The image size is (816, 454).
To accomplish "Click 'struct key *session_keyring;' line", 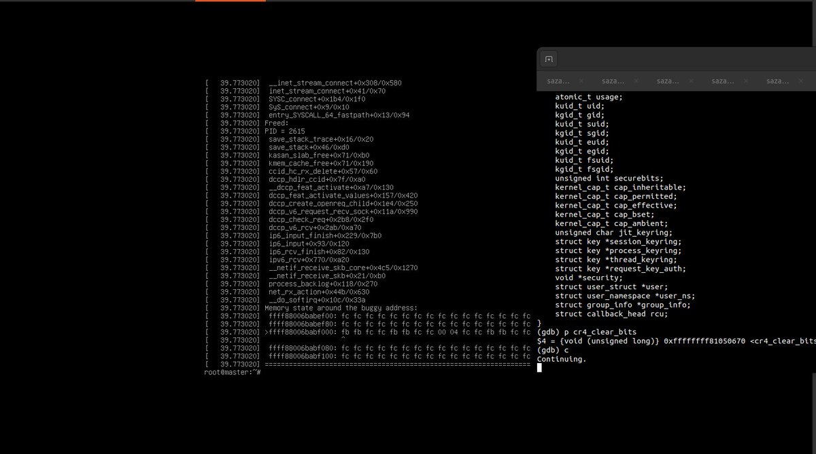I will click(618, 242).
